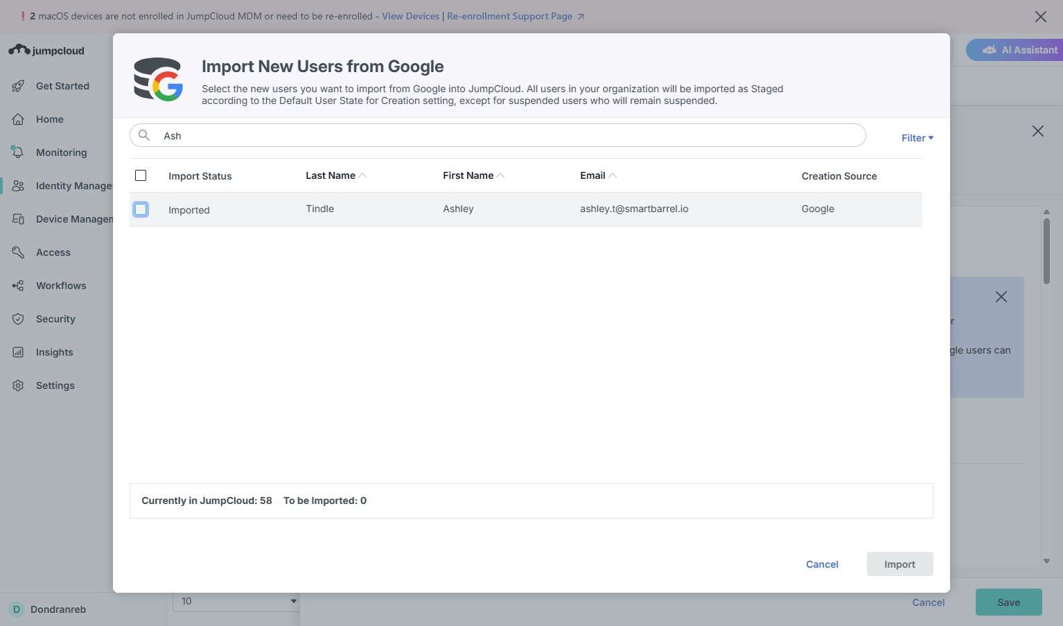Open Monitoring bell icon

click(18, 152)
